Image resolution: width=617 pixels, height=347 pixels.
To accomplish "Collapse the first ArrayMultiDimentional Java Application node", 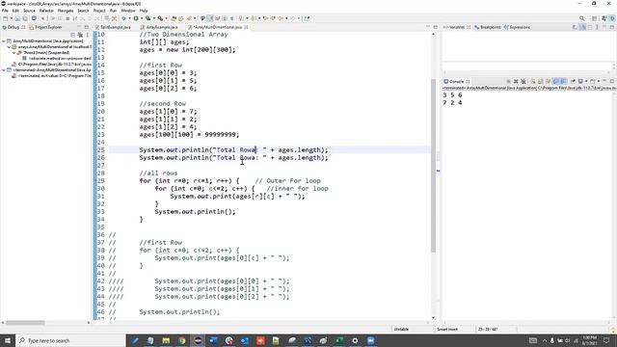I will (4, 40).
